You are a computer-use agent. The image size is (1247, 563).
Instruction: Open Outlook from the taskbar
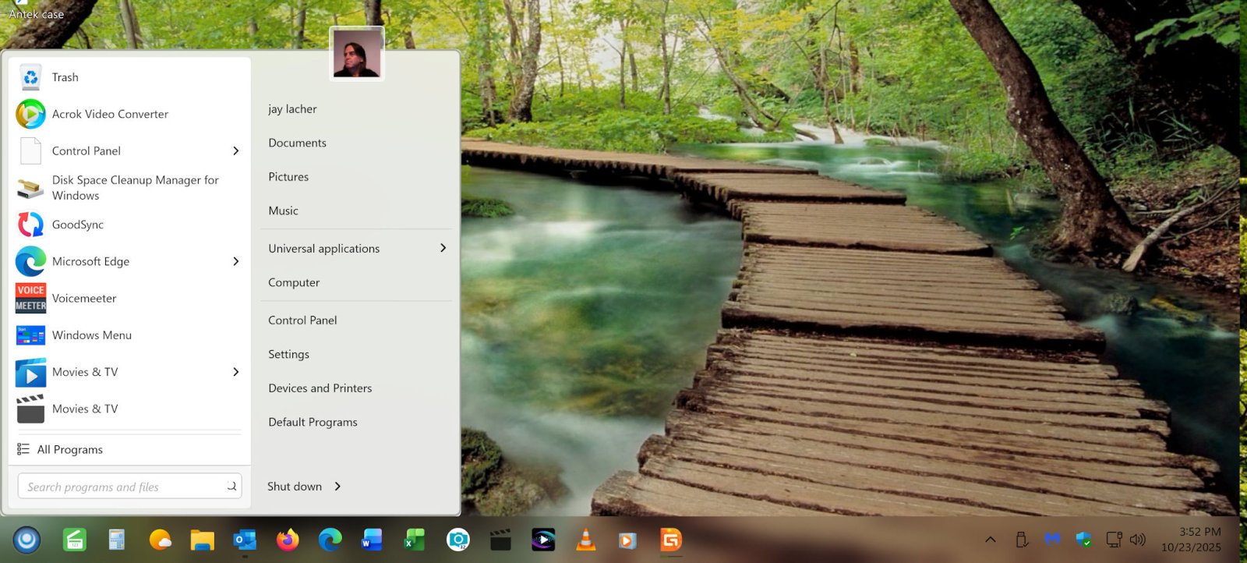(x=245, y=540)
